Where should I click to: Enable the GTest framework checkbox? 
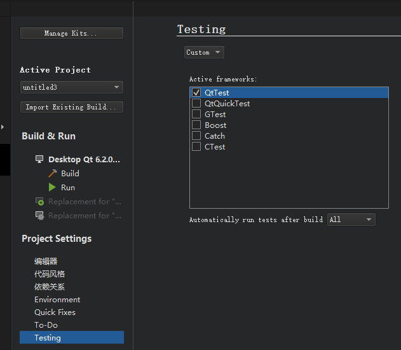pos(196,114)
